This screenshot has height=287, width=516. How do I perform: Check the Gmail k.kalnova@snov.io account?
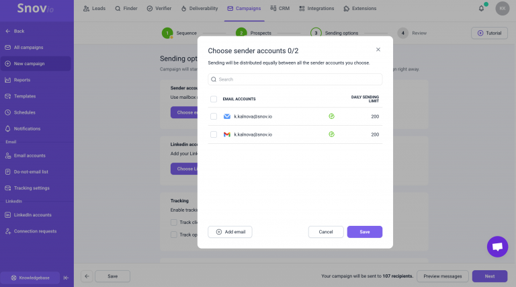coord(214,134)
